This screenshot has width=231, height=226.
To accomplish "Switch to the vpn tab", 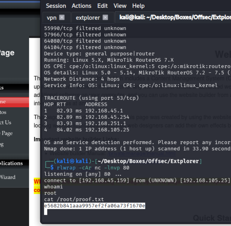I will tap(51, 17).
